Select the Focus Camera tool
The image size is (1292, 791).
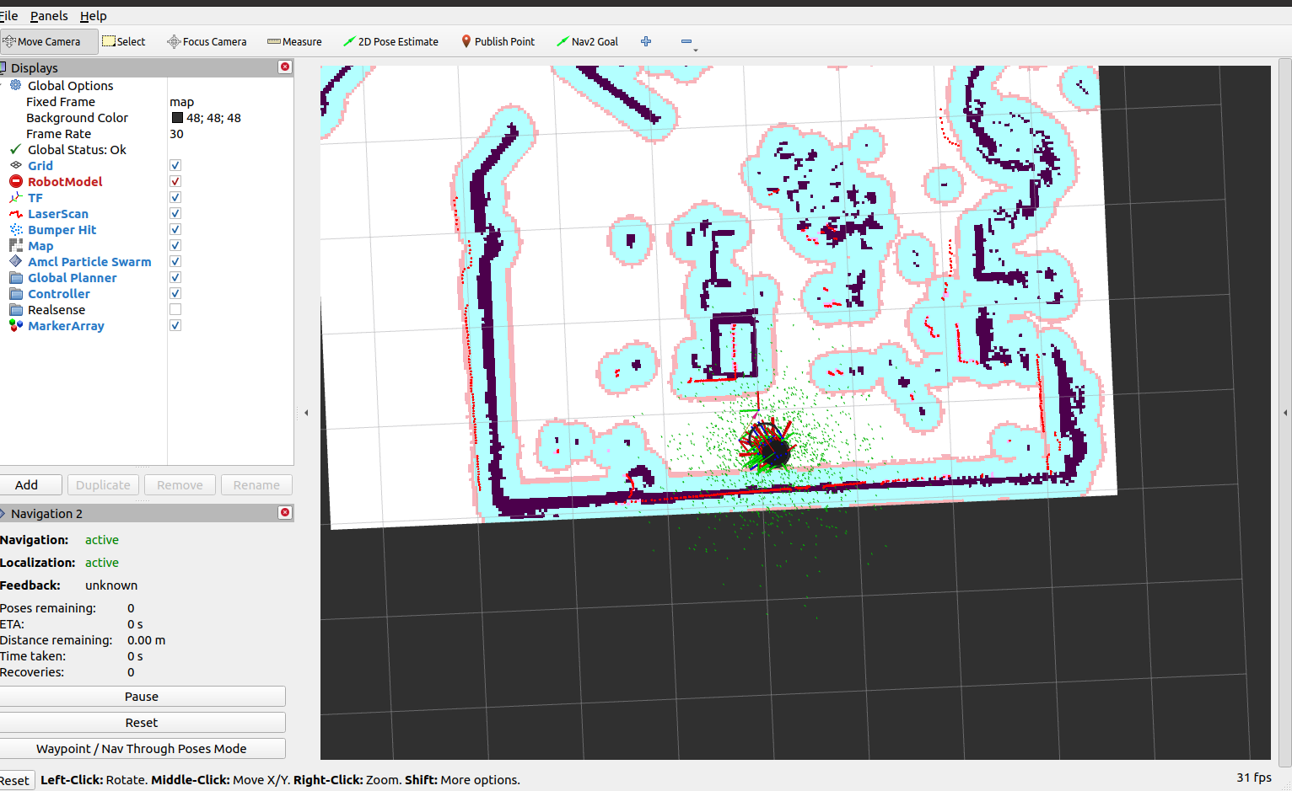coord(207,40)
